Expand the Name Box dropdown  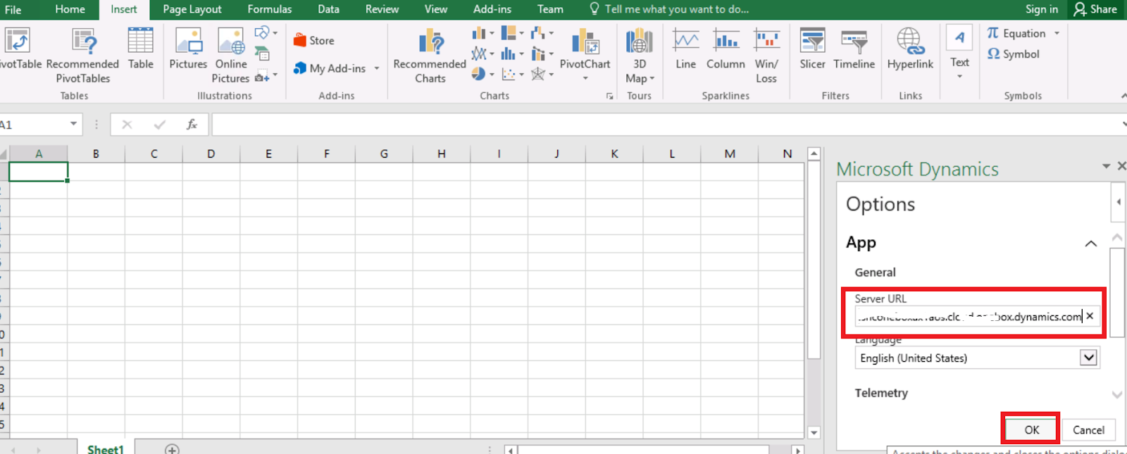pyautogui.click(x=73, y=125)
